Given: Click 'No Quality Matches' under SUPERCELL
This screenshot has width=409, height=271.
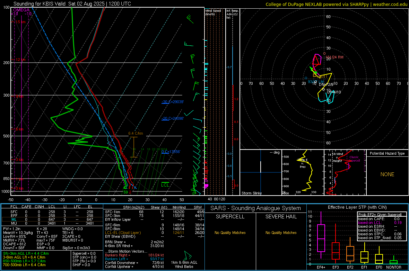Looking at the screenshot, I should click(x=230, y=233).
